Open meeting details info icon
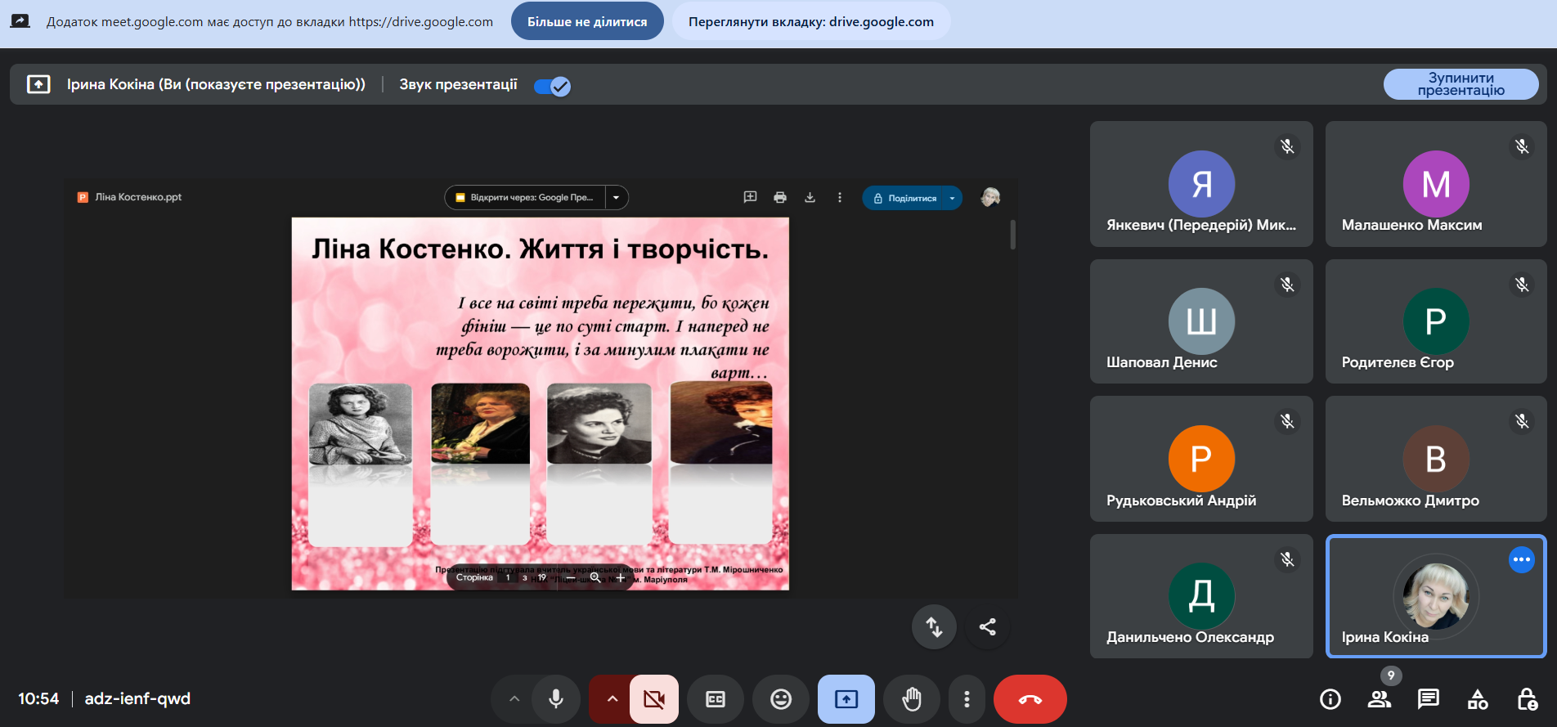 [1330, 699]
